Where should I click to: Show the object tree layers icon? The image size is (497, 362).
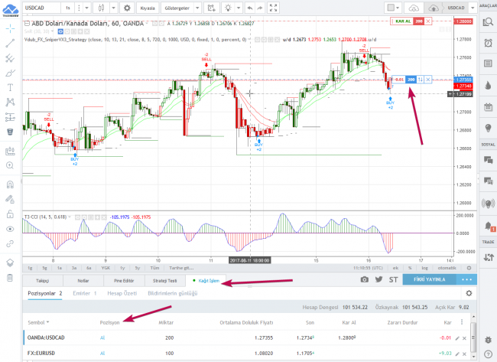tap(10, 263)
